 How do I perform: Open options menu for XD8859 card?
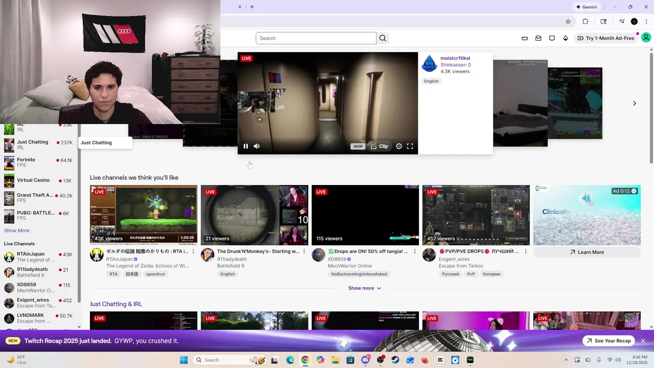coord(415,251)
